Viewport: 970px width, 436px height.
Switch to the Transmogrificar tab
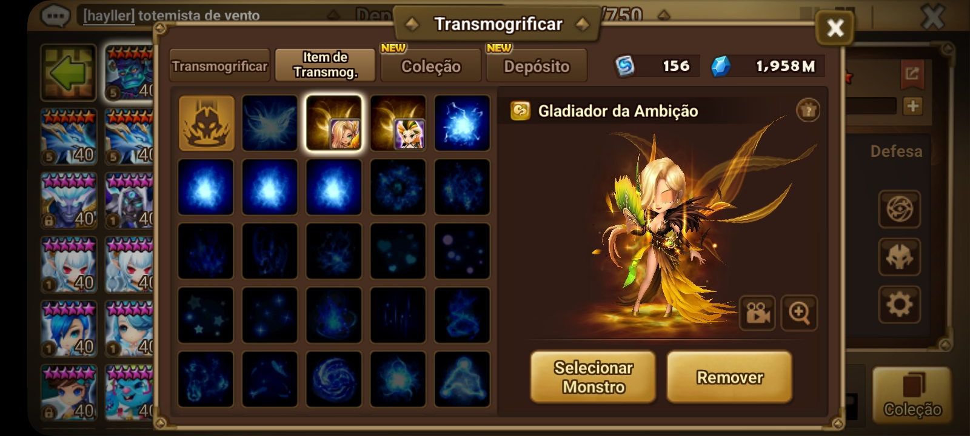(219, 65)
